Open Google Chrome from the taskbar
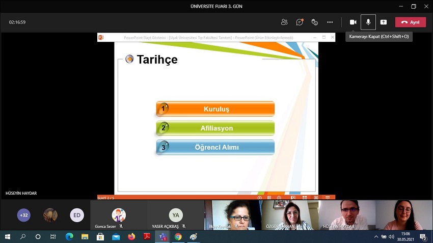 [x=178, y=237]
